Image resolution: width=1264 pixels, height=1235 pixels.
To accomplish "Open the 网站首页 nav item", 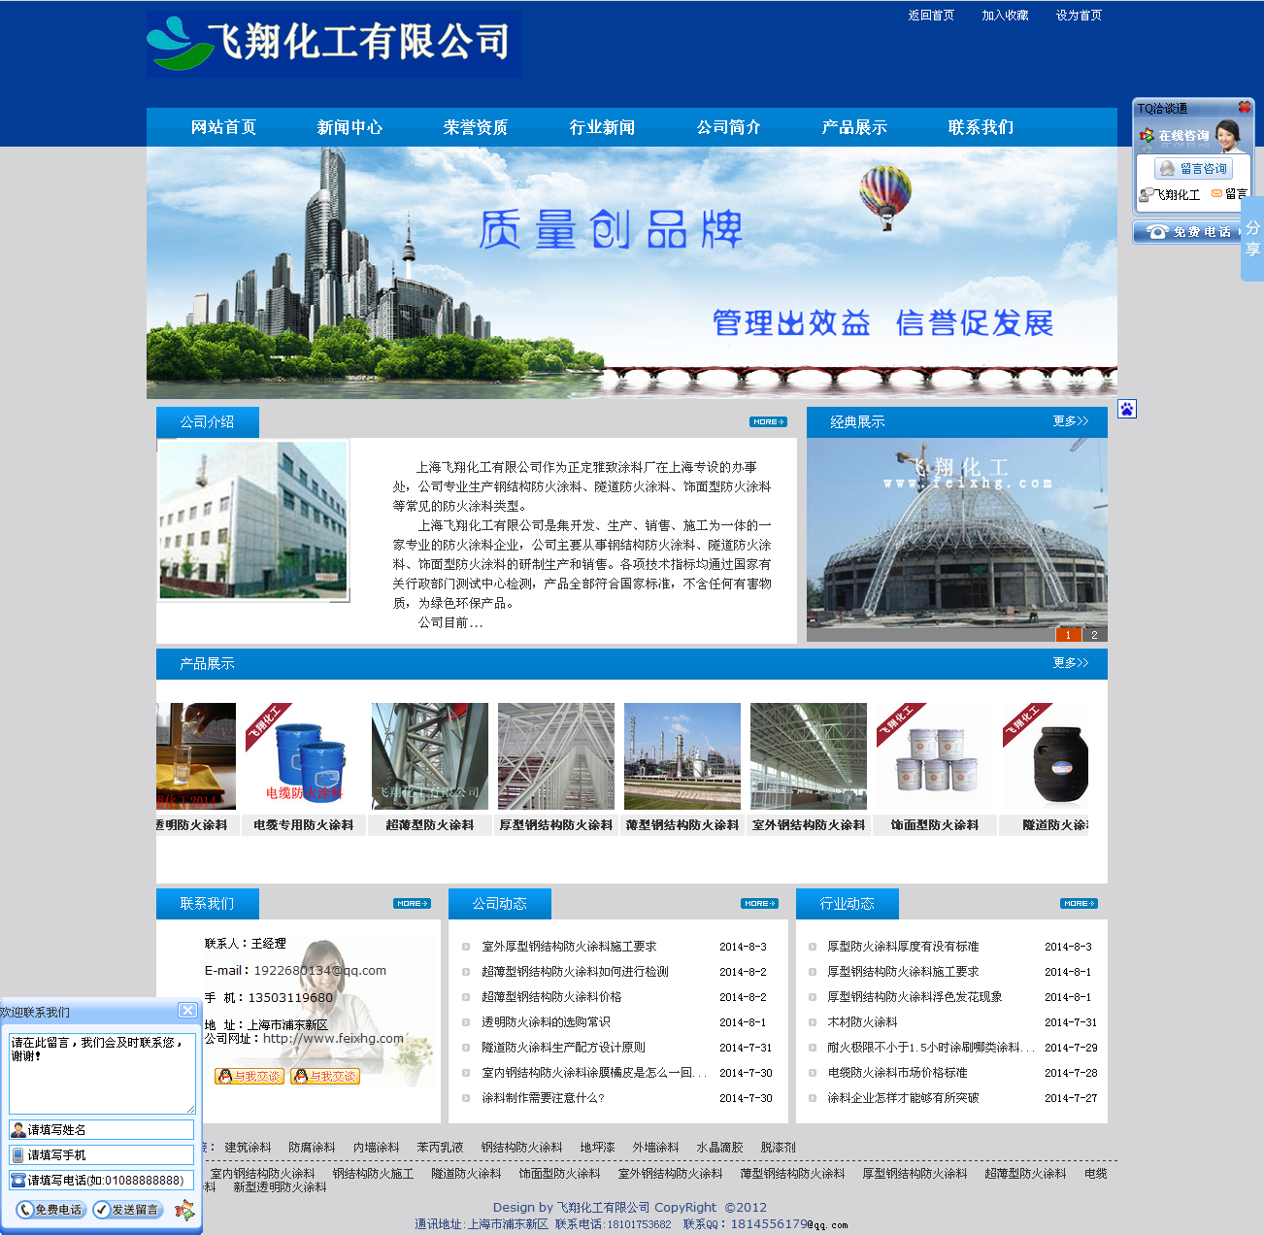I will (223, 127).
